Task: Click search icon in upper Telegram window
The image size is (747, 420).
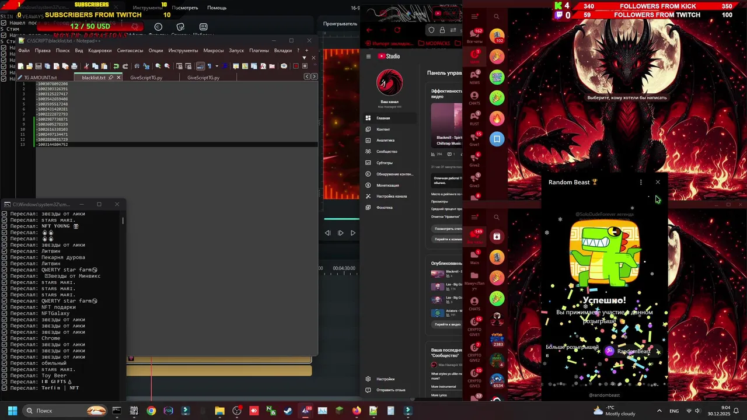Action: [x=497, y=17]
